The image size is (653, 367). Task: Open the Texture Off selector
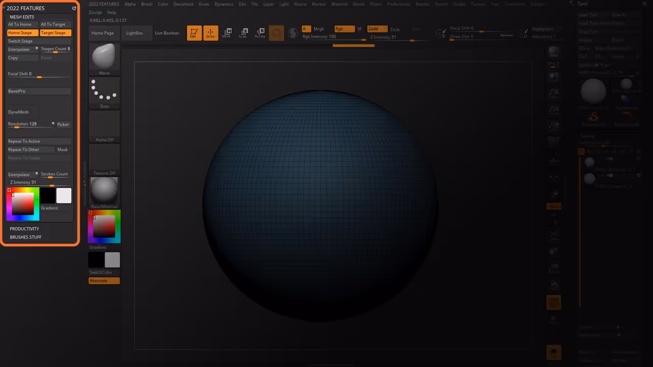coord(104,160)
